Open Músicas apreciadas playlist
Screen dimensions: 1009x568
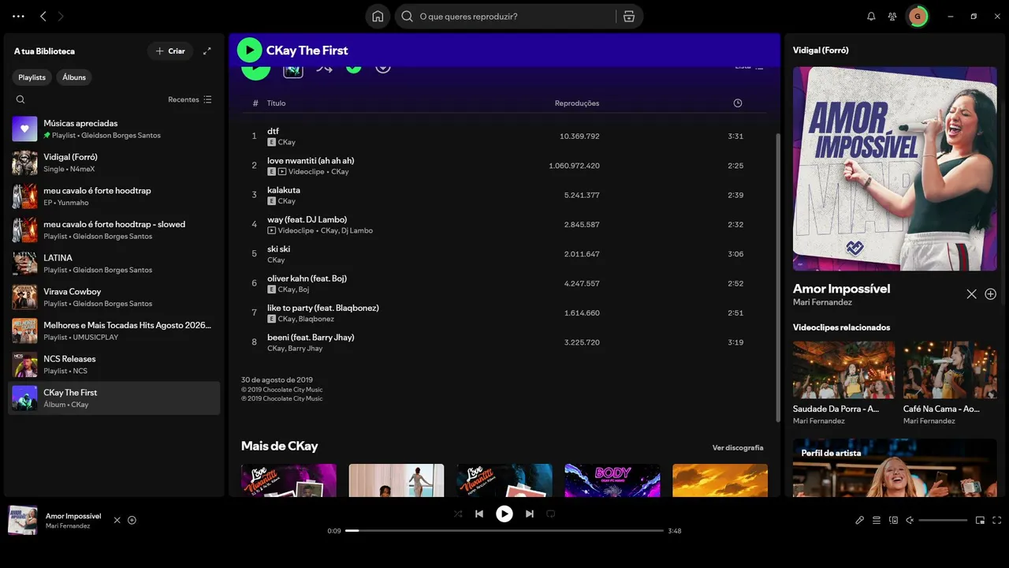pyautogui.click(x=114, y=129)
